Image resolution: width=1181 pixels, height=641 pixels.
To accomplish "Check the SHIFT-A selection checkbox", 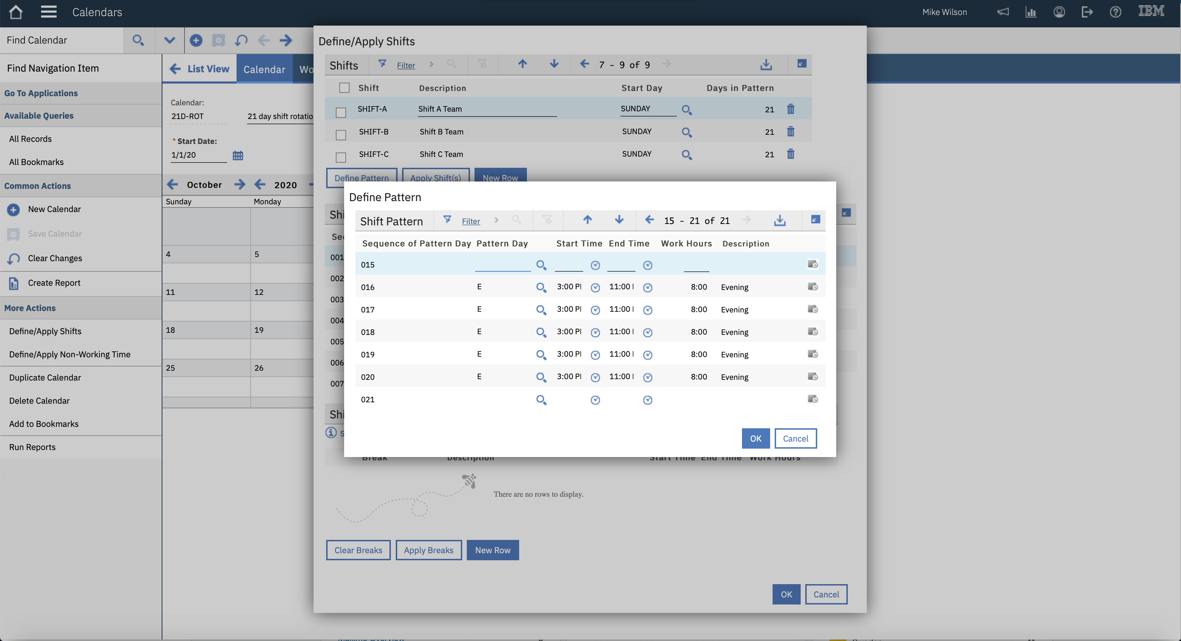I will [341, 112].
